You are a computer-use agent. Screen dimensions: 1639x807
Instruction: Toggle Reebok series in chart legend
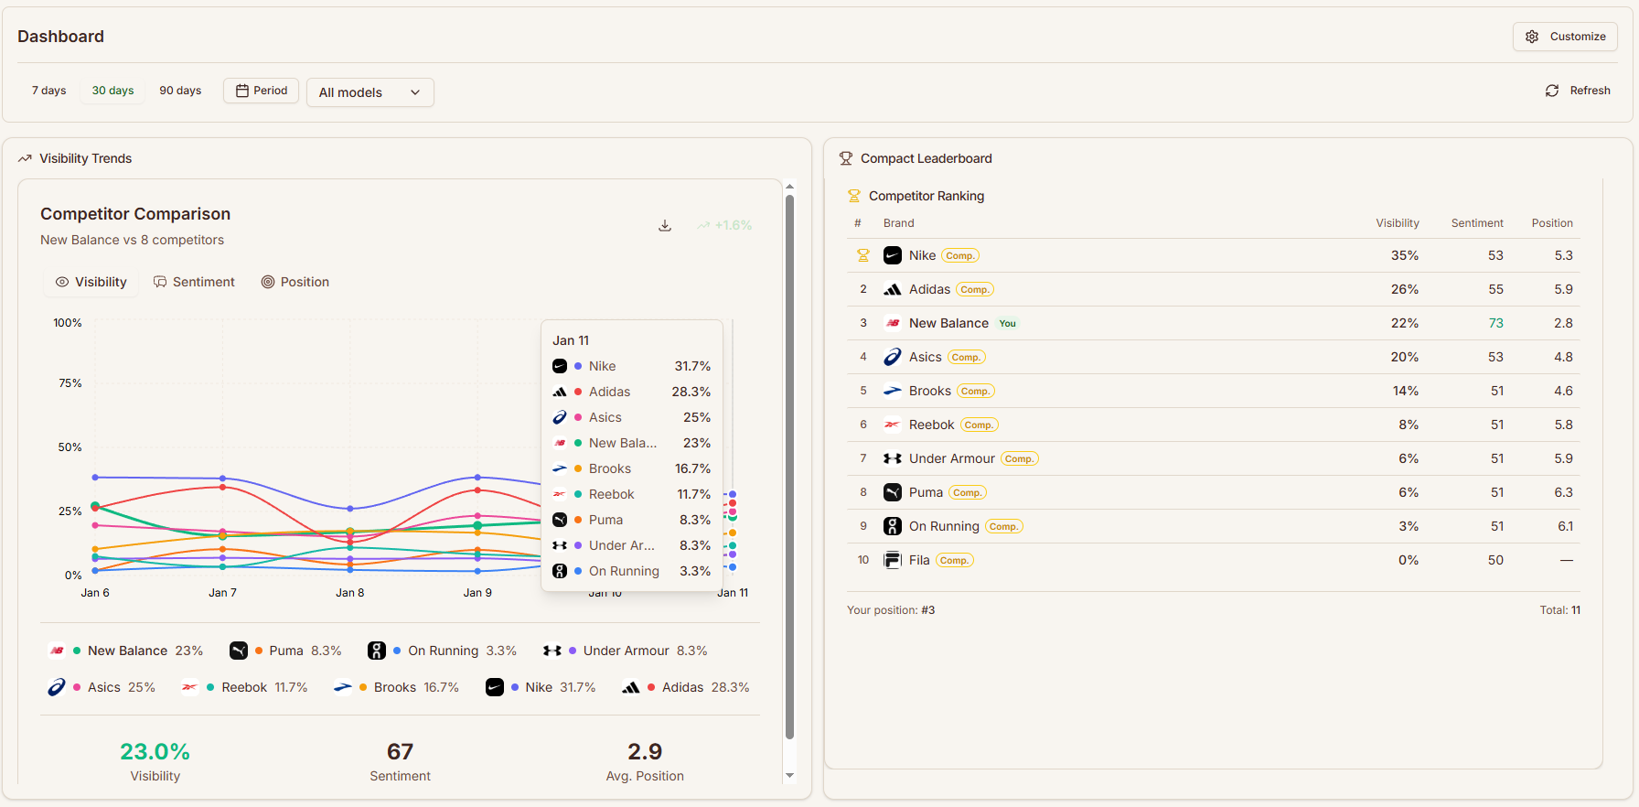[244, 687]
